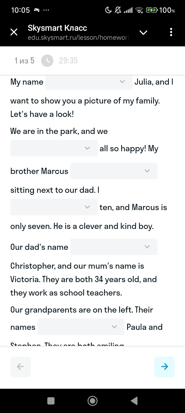The height and width of the screenshot is (413, 185).
Task: Tap the Android back triangle button
Action: (x=134, y=401)
